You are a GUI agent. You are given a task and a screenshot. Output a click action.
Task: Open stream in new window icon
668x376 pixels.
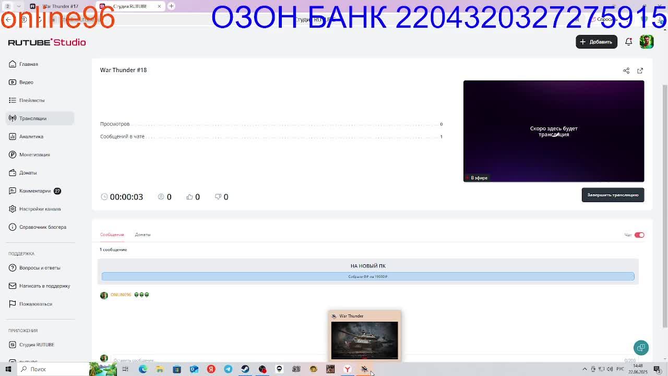(640, 70)
